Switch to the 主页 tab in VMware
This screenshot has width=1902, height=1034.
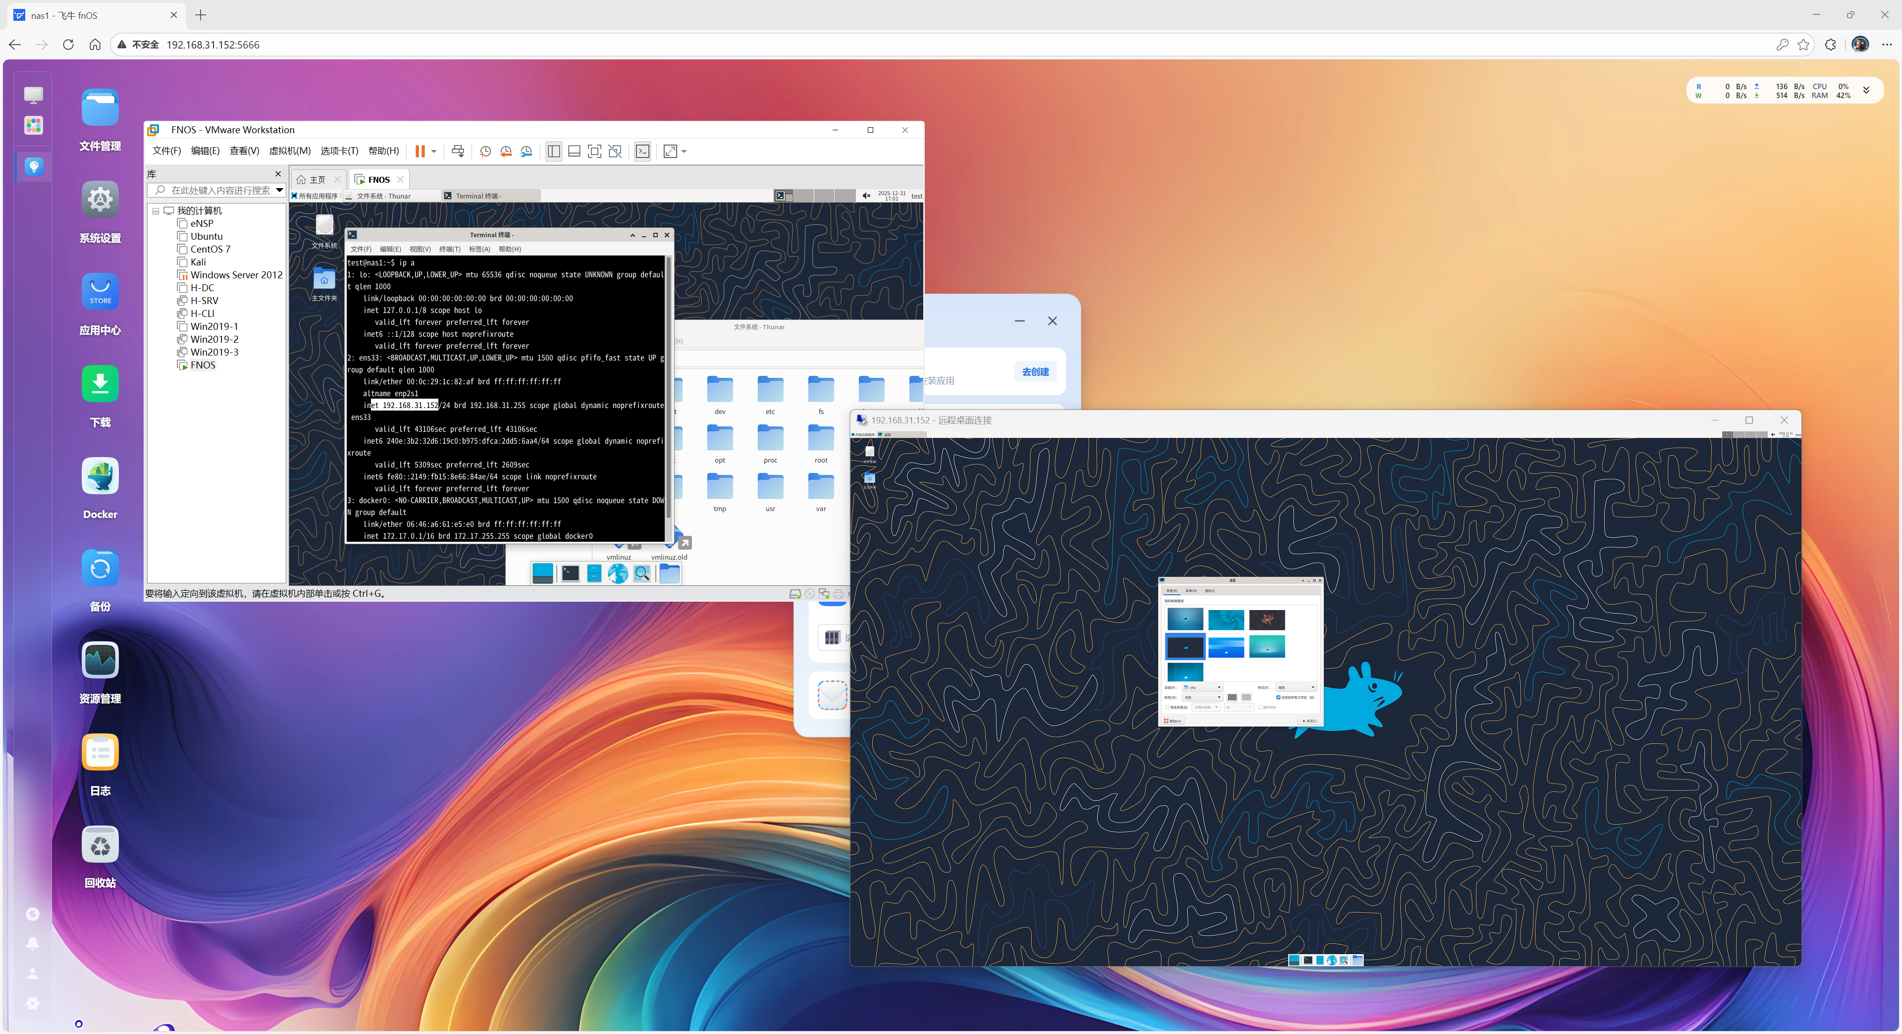tap(317, 179)
